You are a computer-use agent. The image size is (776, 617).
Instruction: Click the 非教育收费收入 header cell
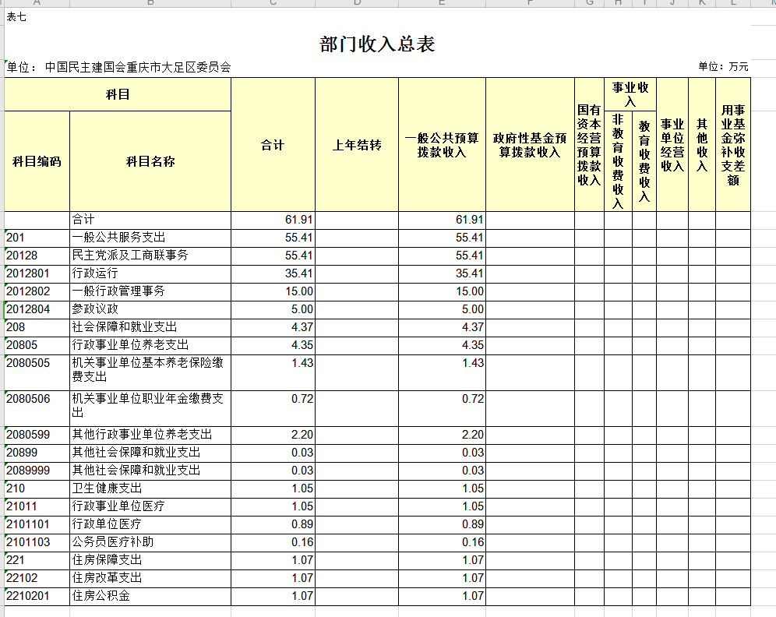click(x=618, y=161)
